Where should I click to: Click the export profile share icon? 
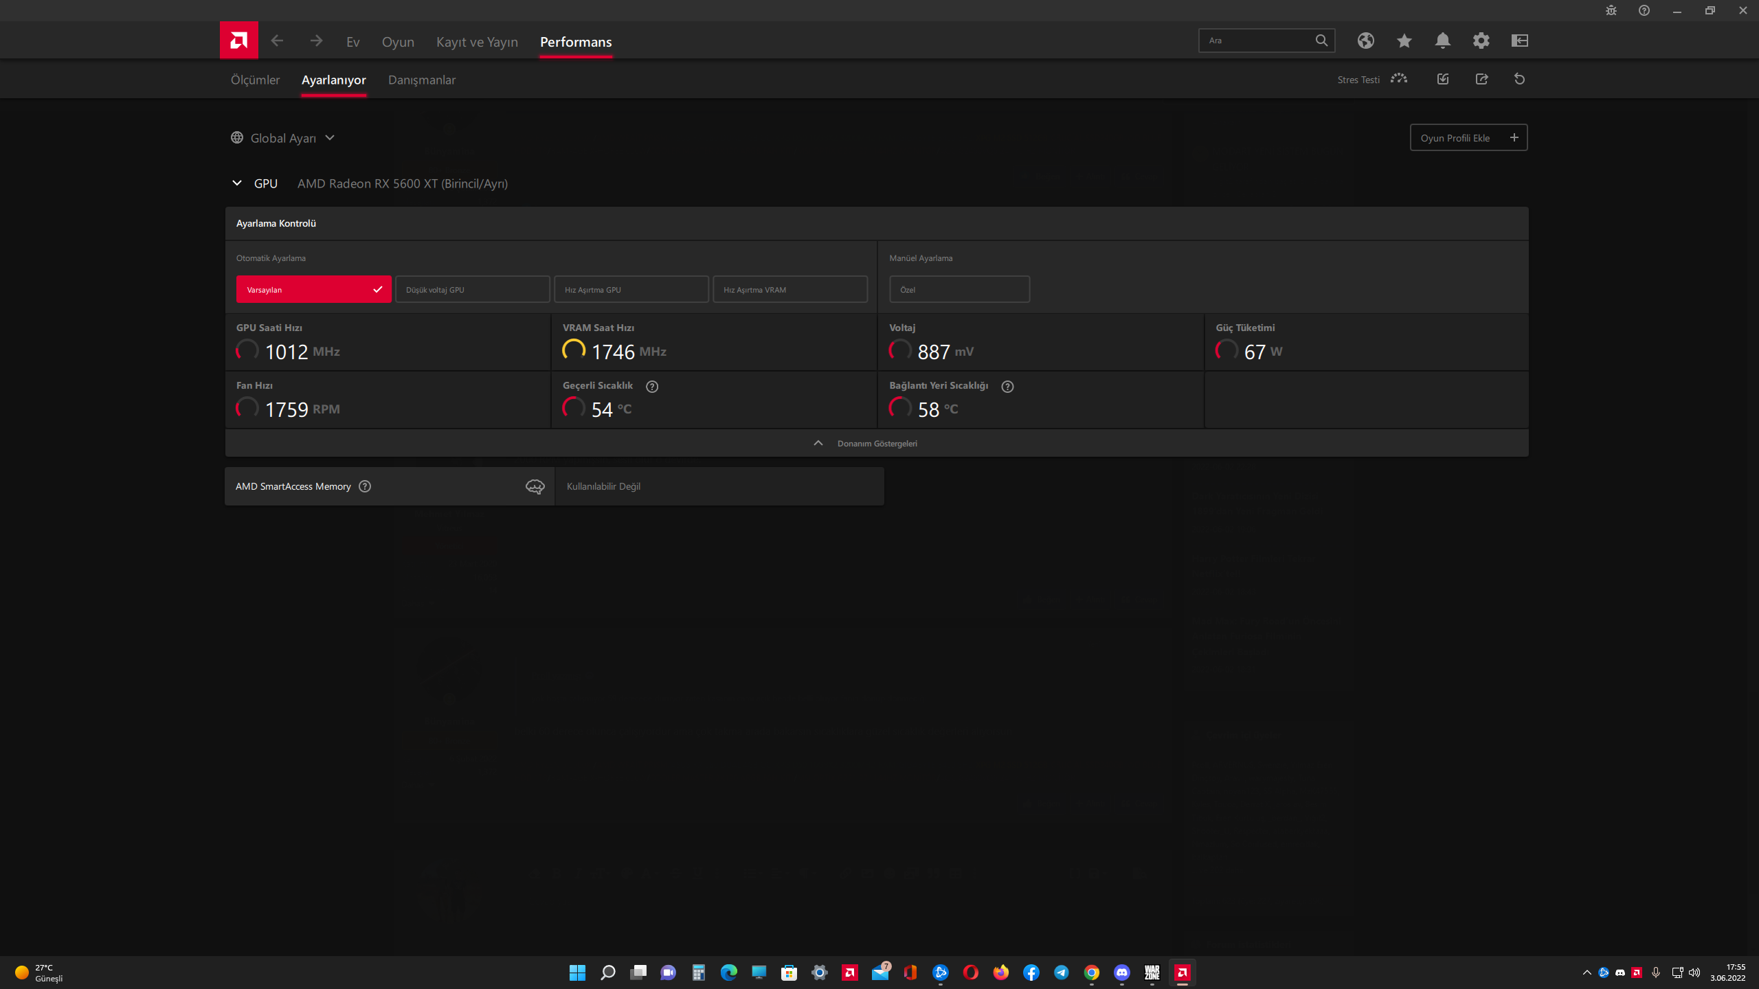pyautogui.click(x=1481, y=79)
